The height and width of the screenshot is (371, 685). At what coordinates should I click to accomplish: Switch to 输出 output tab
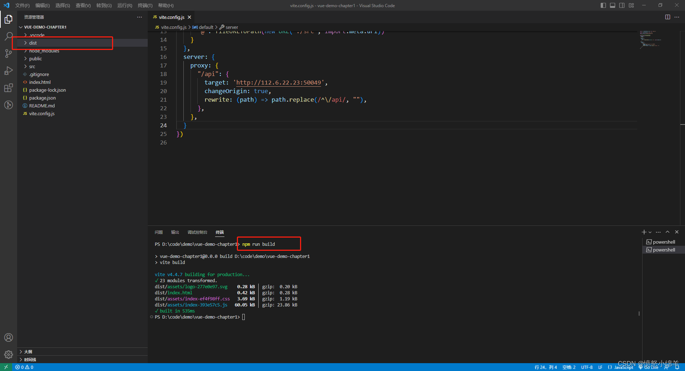[x=175, y=232]
